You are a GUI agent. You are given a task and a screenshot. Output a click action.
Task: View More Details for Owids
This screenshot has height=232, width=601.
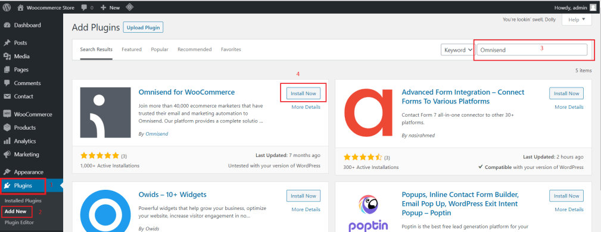(306, 209)
